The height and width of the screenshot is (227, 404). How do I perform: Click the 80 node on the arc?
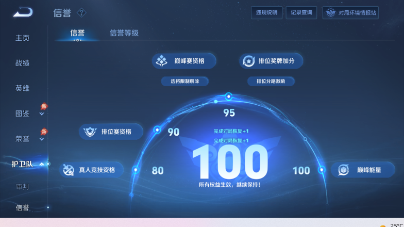coord(136,170)
